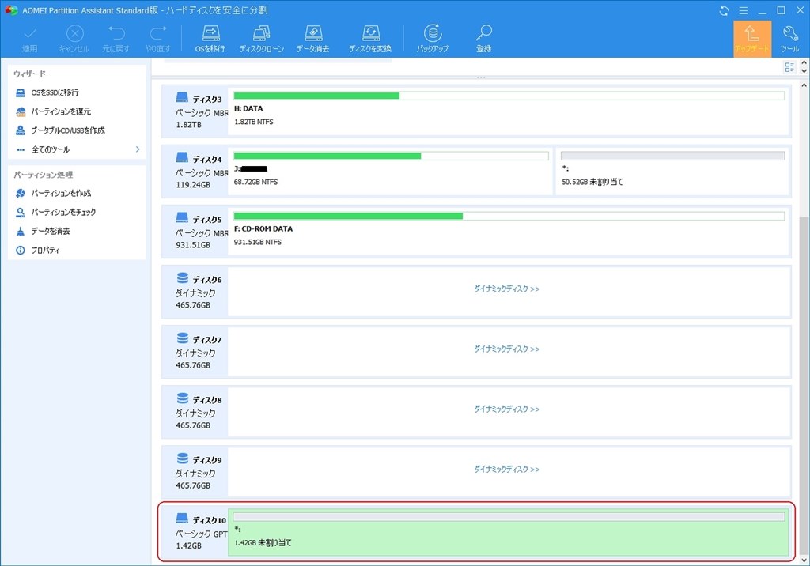The height and width of the screenshot is (566, 810).
Task: Click the small down arrow beside the view toggle
Action: [x=804, y=71]
